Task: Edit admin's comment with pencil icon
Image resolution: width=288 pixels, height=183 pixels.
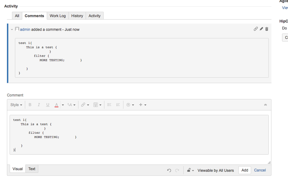Action: [x=261, y=29]
